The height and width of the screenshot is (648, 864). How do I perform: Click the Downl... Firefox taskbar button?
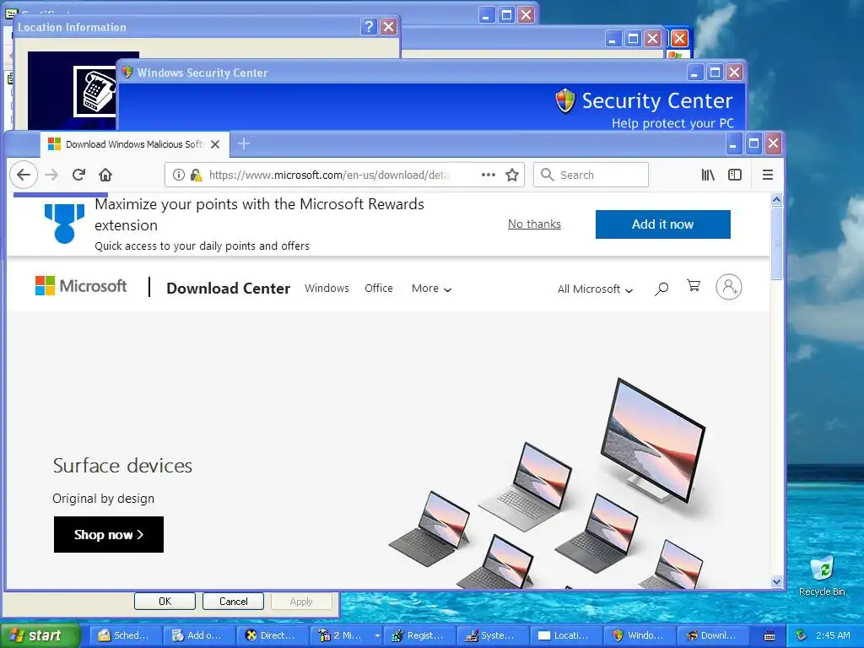pyautogui.click(x=714, y=635)
